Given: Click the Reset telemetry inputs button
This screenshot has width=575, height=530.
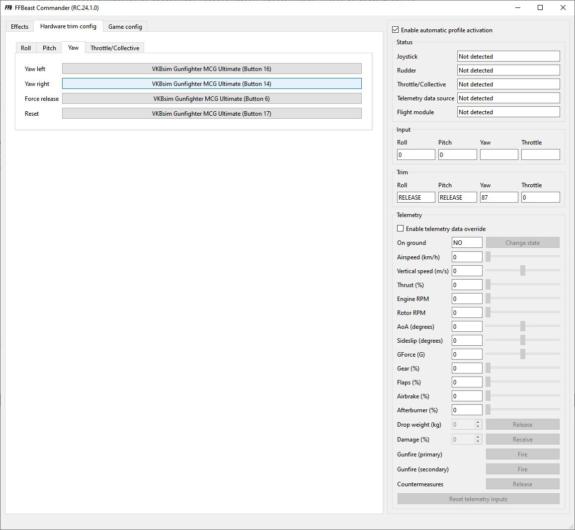Looking at the screenshot, I should pos(478,499).
